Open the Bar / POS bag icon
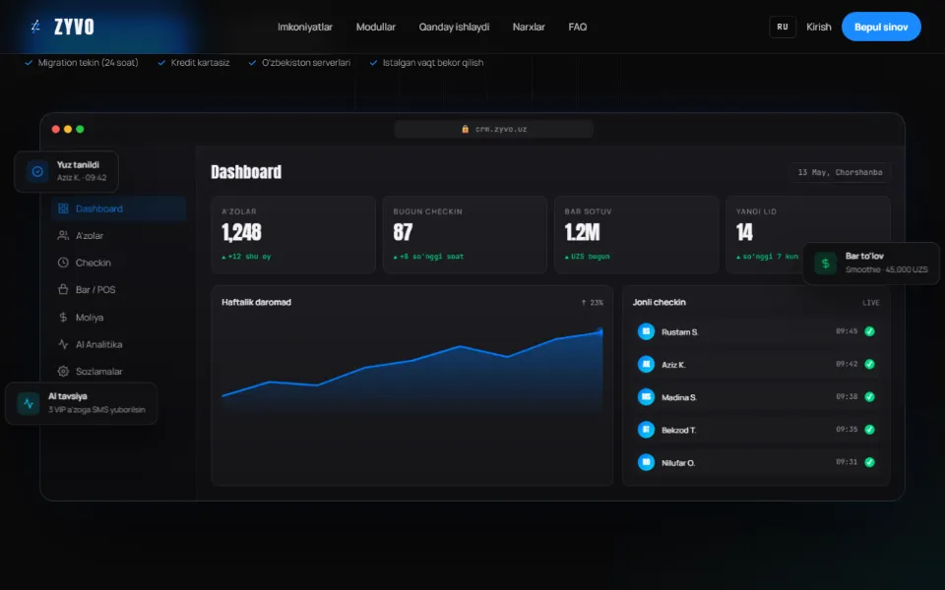The height and width of the screenshot is (590, 945). point(63,289)
